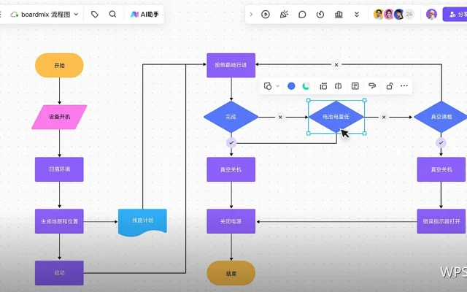Click the purple 分享 share button

[x=455, y=15]
